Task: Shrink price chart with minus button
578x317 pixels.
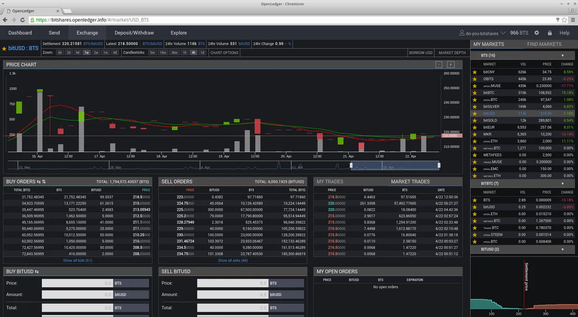Action: (x=439, y=64)
